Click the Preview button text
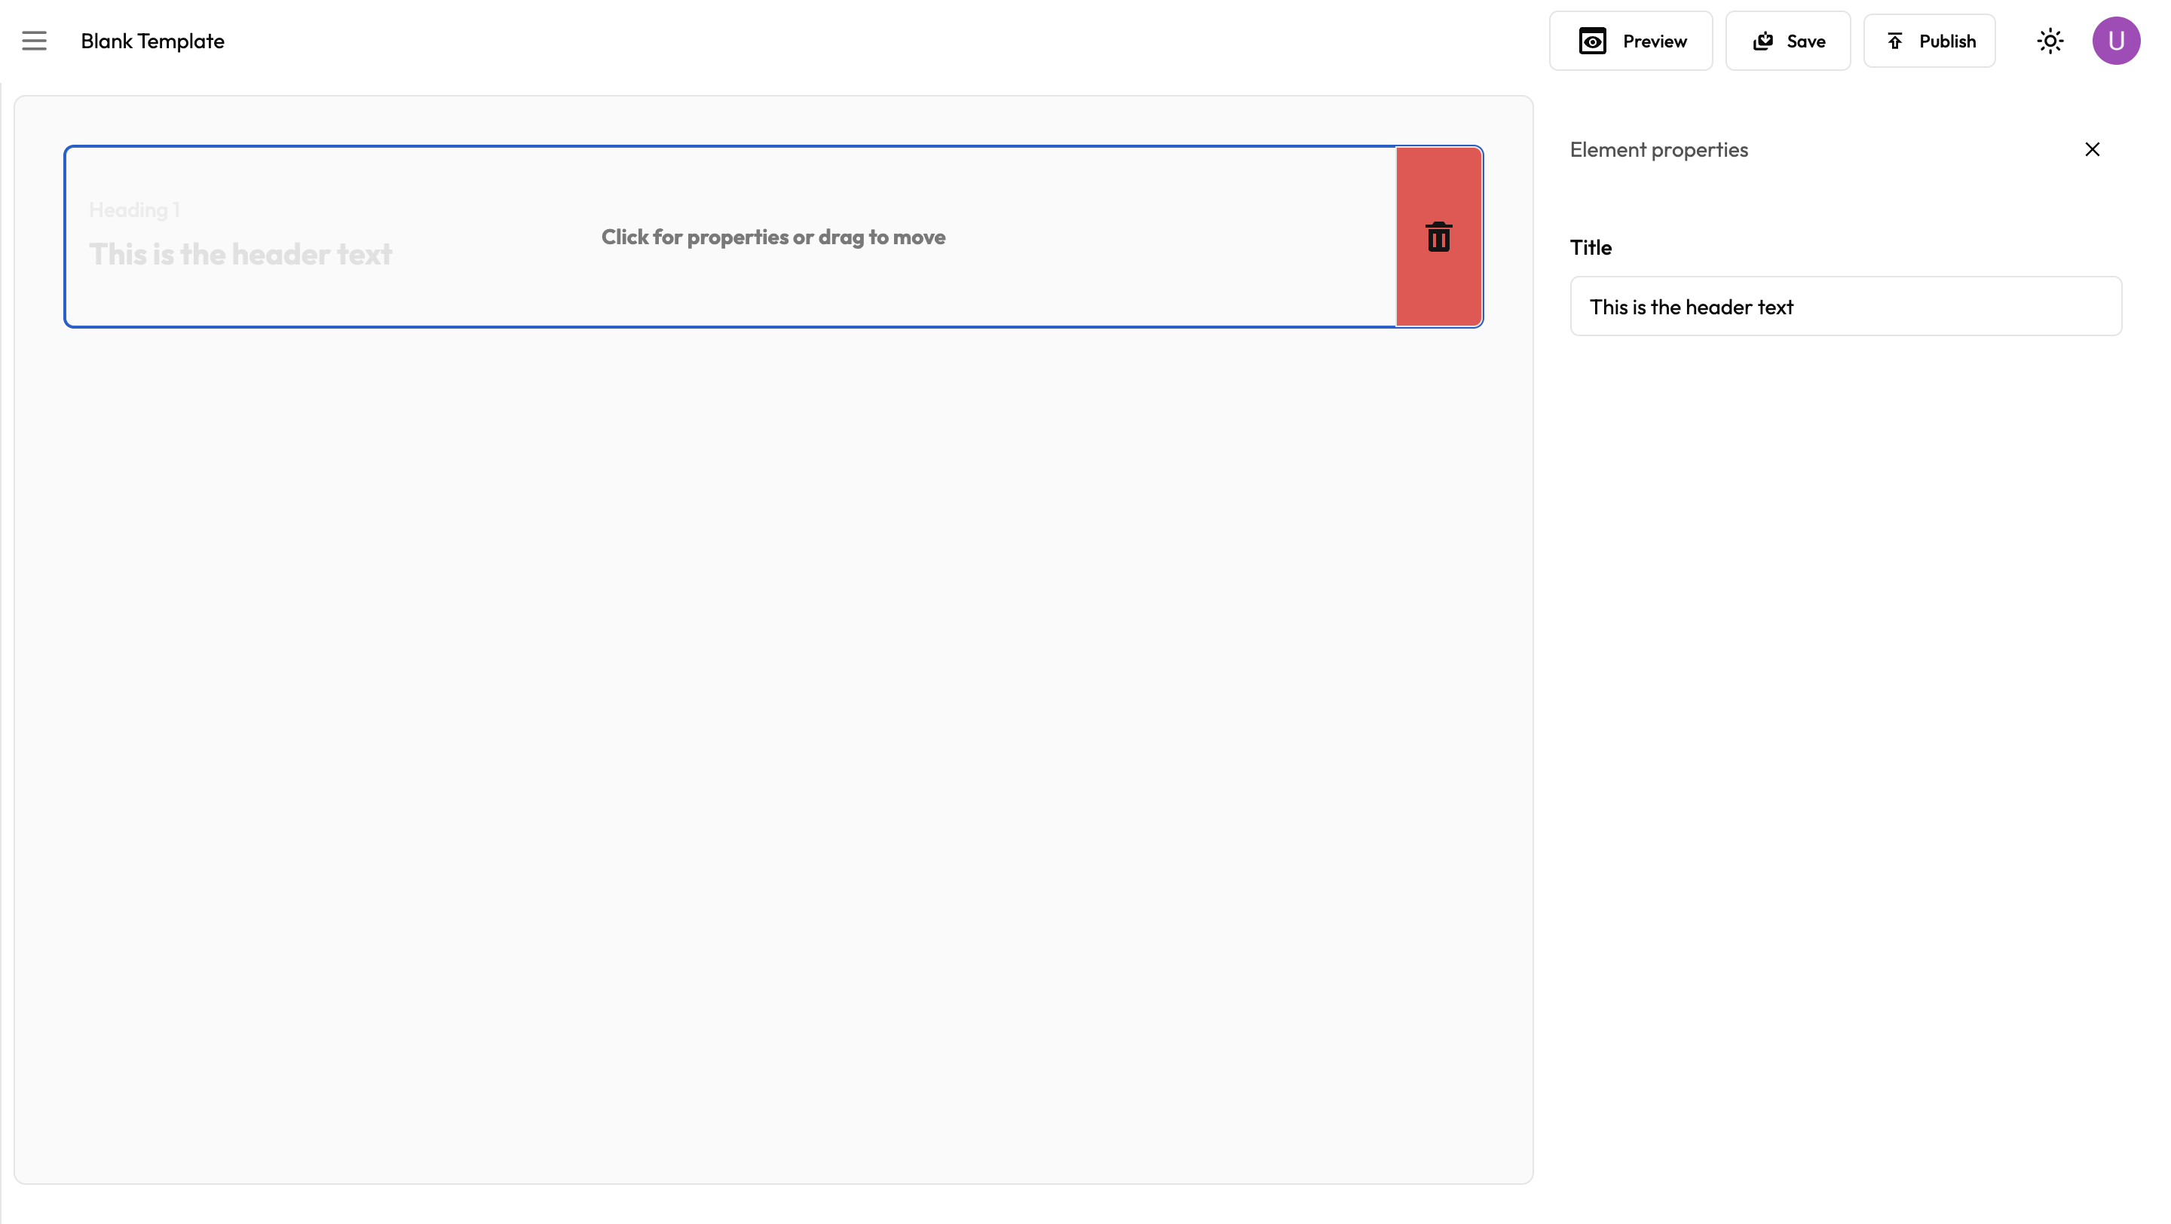This screenshot has width=2171, height=1224. tap(1655, 41)
